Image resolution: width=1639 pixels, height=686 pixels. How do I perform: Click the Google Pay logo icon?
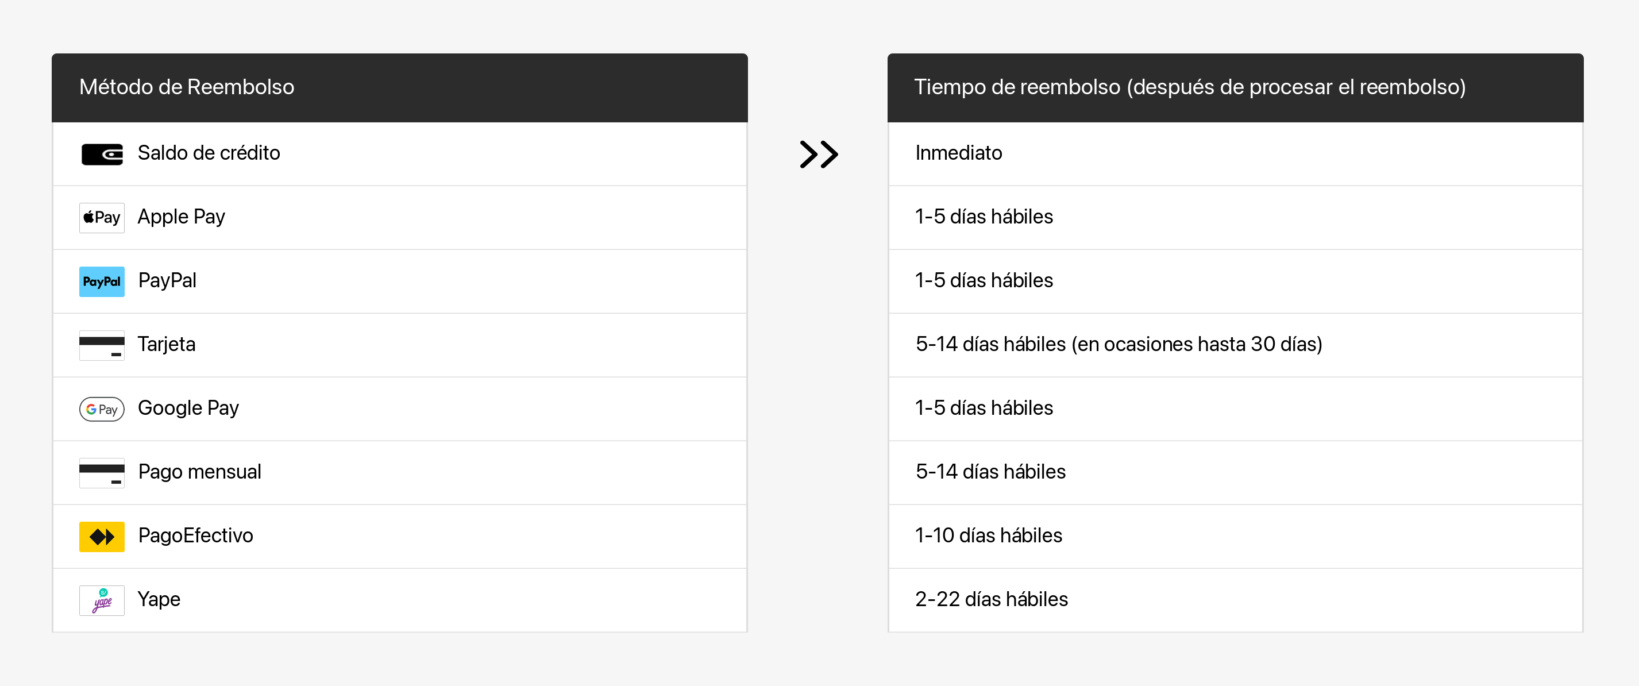tap(102, 408)
